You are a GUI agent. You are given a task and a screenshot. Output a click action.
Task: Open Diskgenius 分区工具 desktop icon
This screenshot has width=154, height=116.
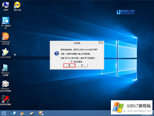(x=6, y=39)
